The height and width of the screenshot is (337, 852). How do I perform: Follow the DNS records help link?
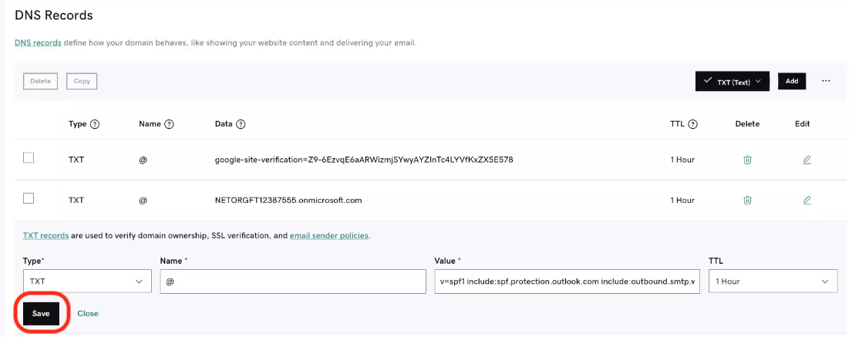click(x=38, y=42)
